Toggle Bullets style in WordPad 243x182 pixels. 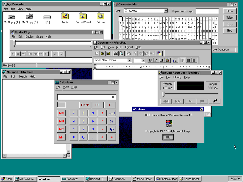click(x=175, y=60)
